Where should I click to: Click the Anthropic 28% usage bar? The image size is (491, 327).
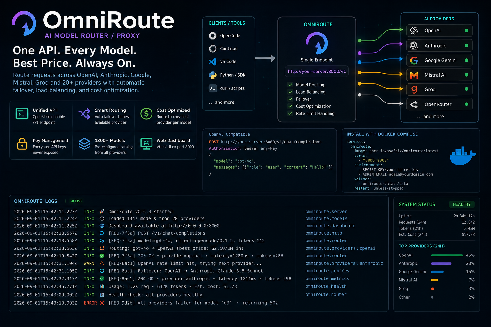click(441, 264)
